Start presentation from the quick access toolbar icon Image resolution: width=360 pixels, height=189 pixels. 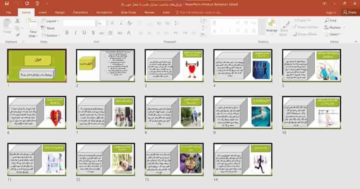[x=37, y=4]
